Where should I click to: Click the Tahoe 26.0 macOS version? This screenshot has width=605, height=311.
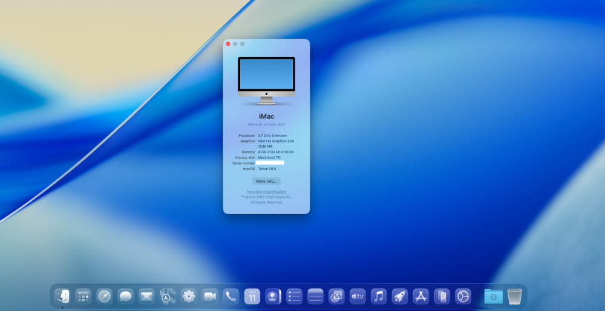[267, 169]
